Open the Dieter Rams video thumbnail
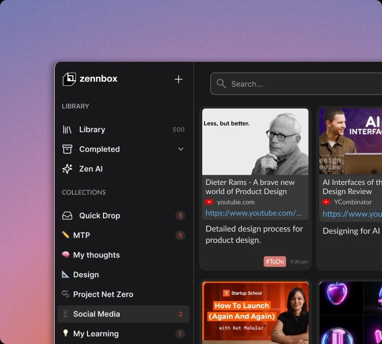382x344 pixels. point(255,141)
